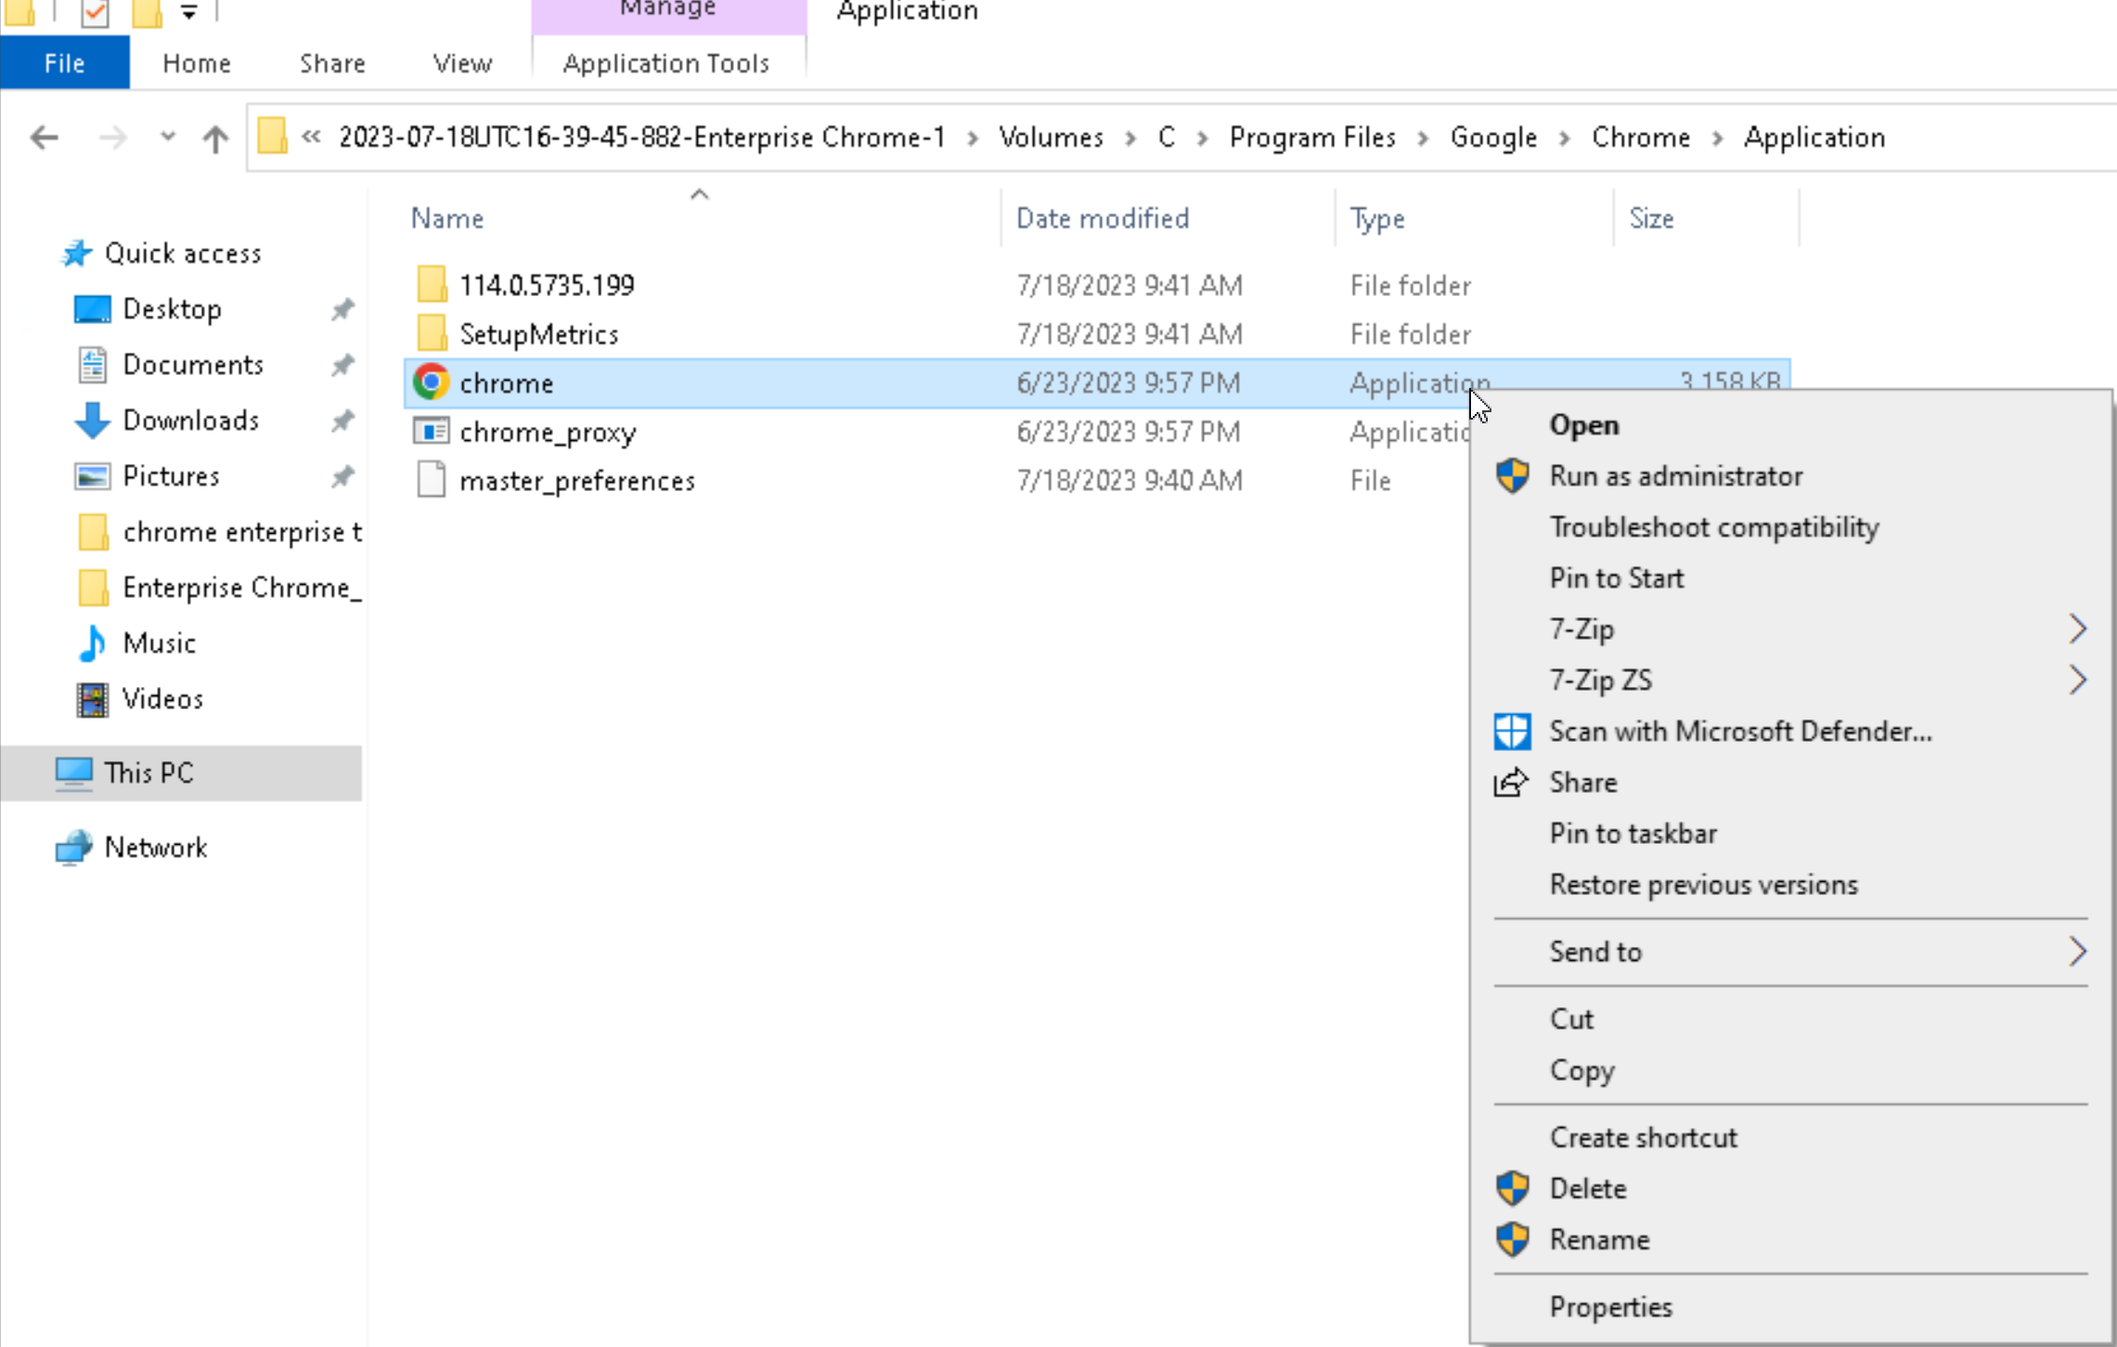Navigate back using the back arrow
Screen dimensions: 2117x1347
point(44,138)
